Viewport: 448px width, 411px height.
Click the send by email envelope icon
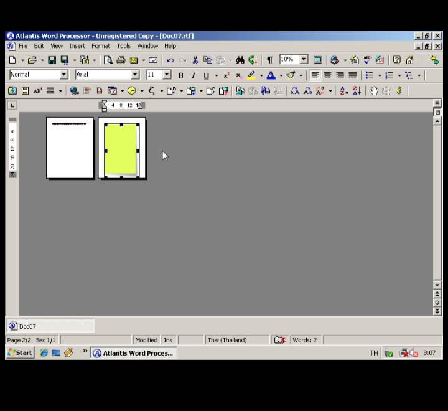134,60
